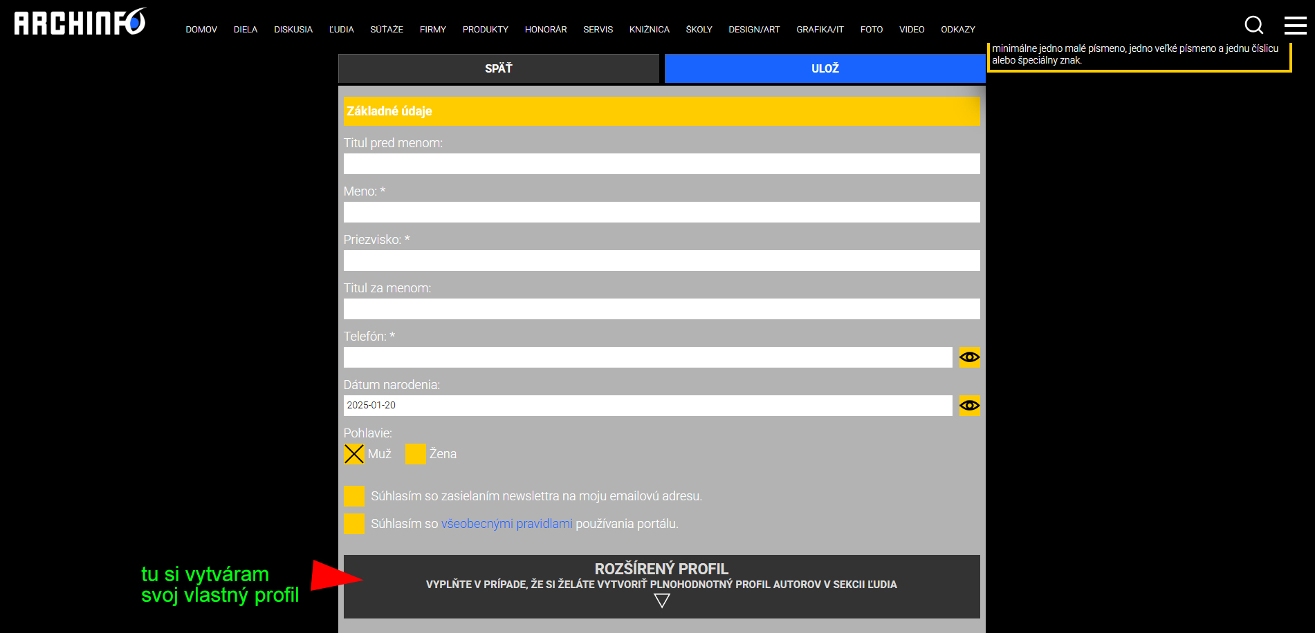Click the Meno input field
This screenshot has height=633, width=1315.
[x=661, y=212]
